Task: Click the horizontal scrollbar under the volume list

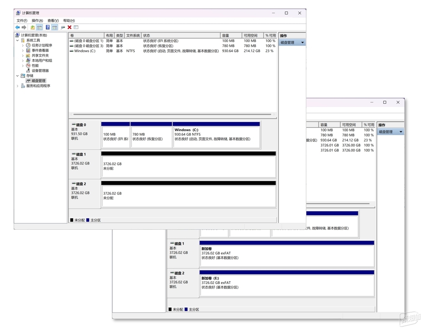Action: pos(172,114)
